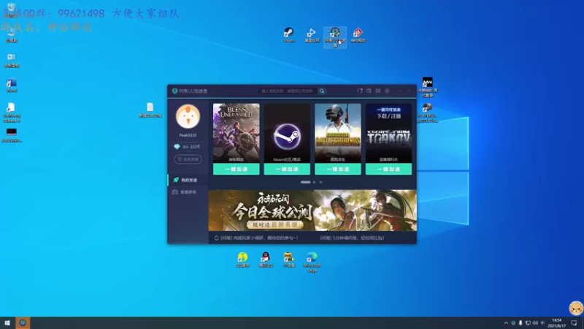Open the Control Panel desktop icon
Screen dimensions: 584x329
point(11,60)
